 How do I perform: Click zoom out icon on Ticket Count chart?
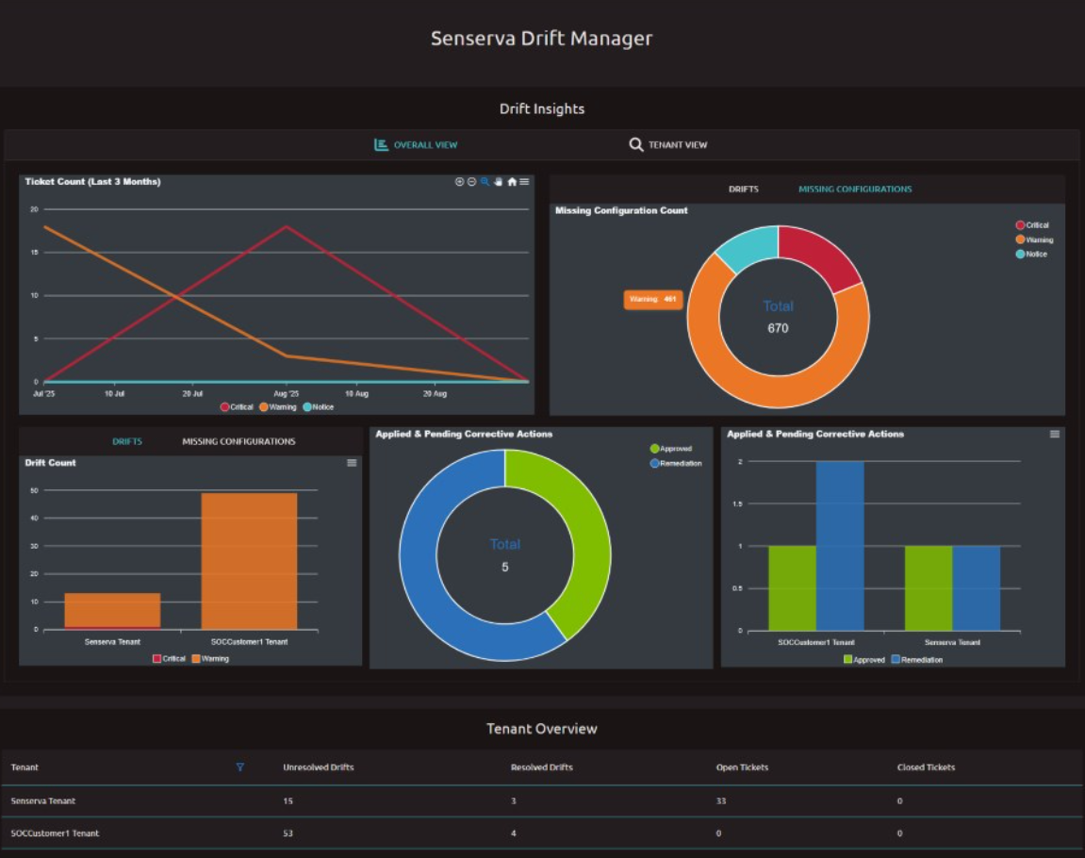tap(472, 182)
